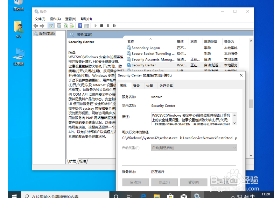The height and width of the screenshot is (198, 274).
Task: Open the 此电脑 desktop icon
Action: click(19, 57)
